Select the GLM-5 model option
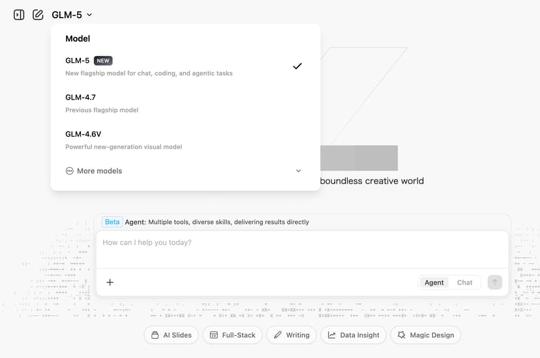The width and height of the screenshot is (540, 358). [185, 66]
